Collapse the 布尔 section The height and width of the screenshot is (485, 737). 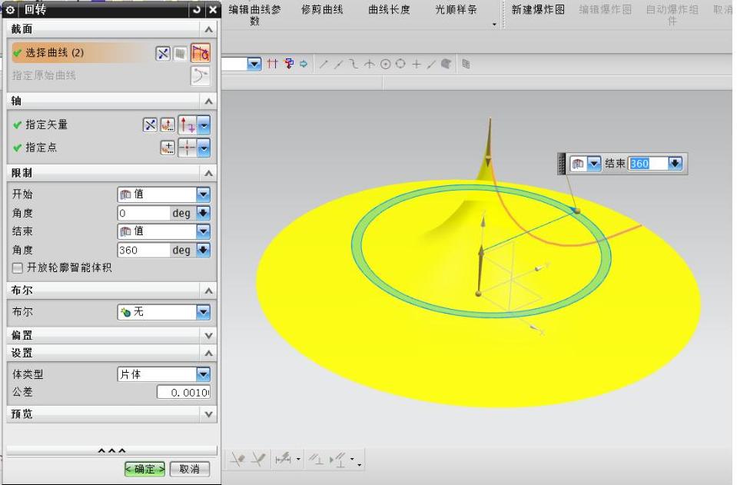[209, 291]
